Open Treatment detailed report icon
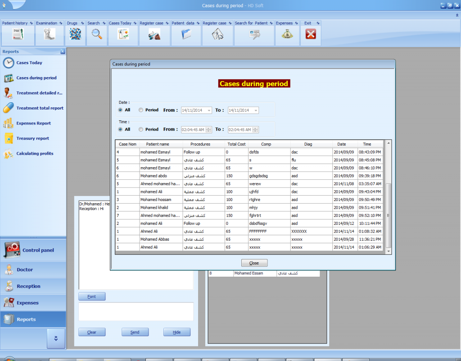 8,93
